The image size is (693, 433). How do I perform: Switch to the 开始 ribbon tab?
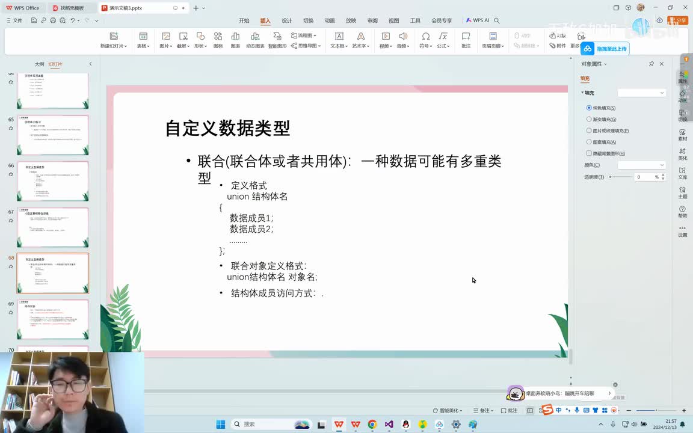click(x=244, y=20)
